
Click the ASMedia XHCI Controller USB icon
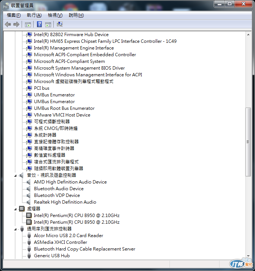[29, 242]
